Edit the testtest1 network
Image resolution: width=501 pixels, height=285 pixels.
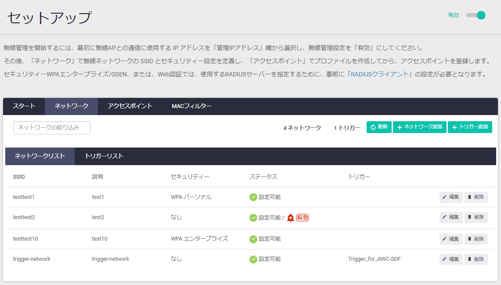pyautogui.click(x=451, y=197)
